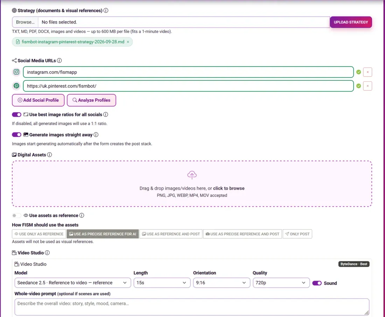The width and height of the screenshot is (385, 317).
Task: Toggle the Sound switch
Action: pyautogui.click(x=317, y=283)
